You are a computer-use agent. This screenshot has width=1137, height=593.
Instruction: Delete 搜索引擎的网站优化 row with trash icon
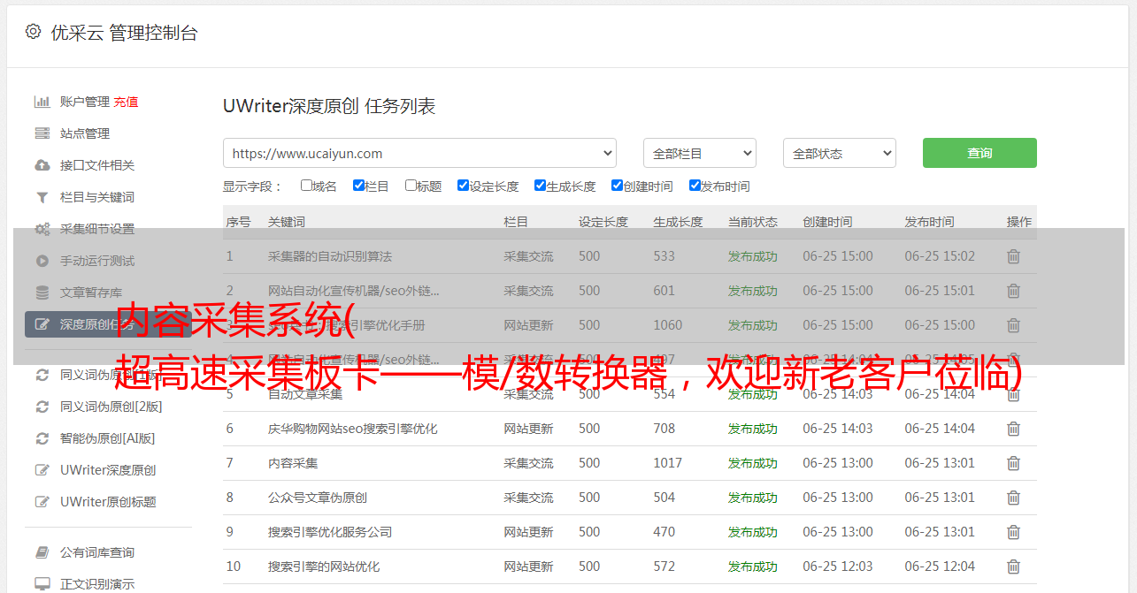(x=1013, y=566)
